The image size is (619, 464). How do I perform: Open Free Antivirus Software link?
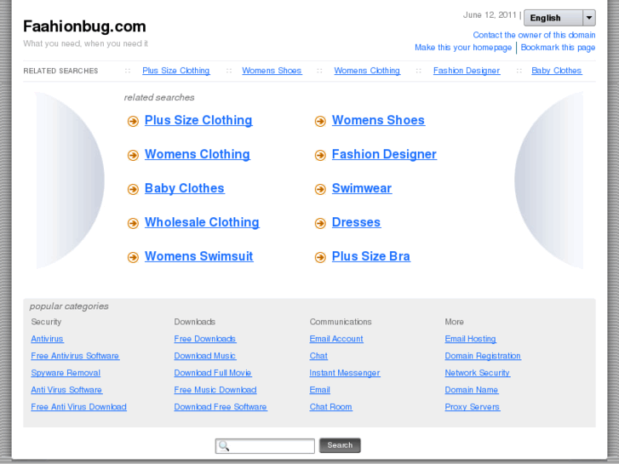75,356
